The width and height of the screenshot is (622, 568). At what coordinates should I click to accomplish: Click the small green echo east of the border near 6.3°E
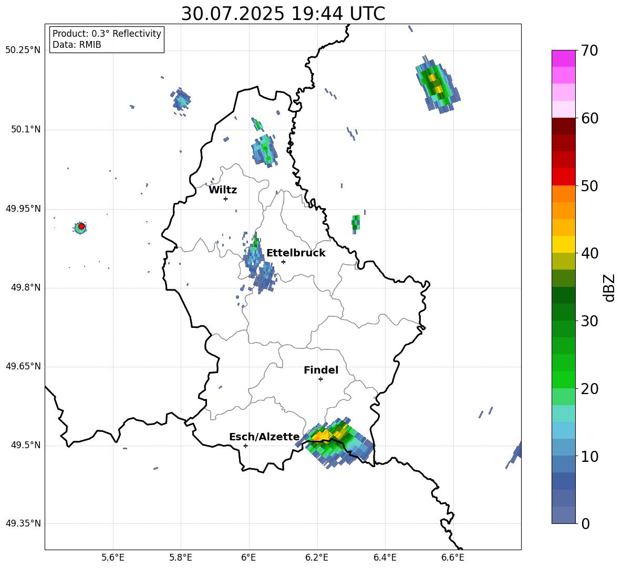(356, 224)
